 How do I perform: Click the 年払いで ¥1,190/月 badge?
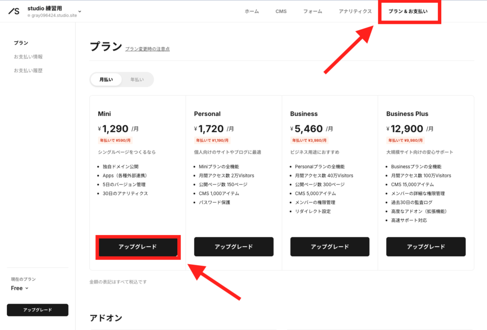point(212,140)
